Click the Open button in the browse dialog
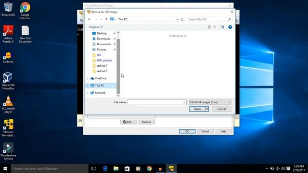The image size is (308, 173). coord(197,109)
